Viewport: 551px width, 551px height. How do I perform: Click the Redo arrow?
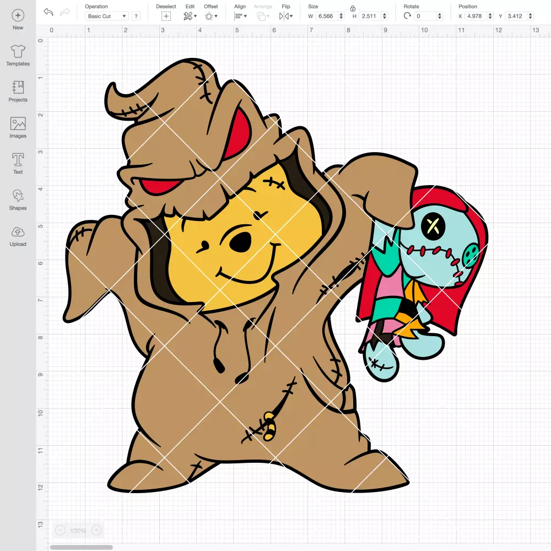click(x=65, y=12)
